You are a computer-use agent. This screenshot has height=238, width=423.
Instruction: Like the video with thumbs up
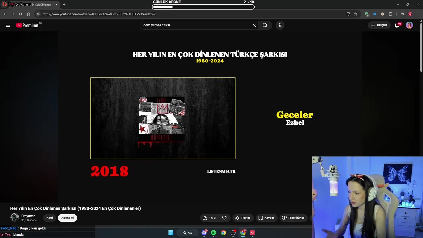pos(209,218)
